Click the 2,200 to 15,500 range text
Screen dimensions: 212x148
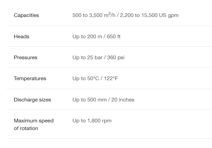(139, 15)
